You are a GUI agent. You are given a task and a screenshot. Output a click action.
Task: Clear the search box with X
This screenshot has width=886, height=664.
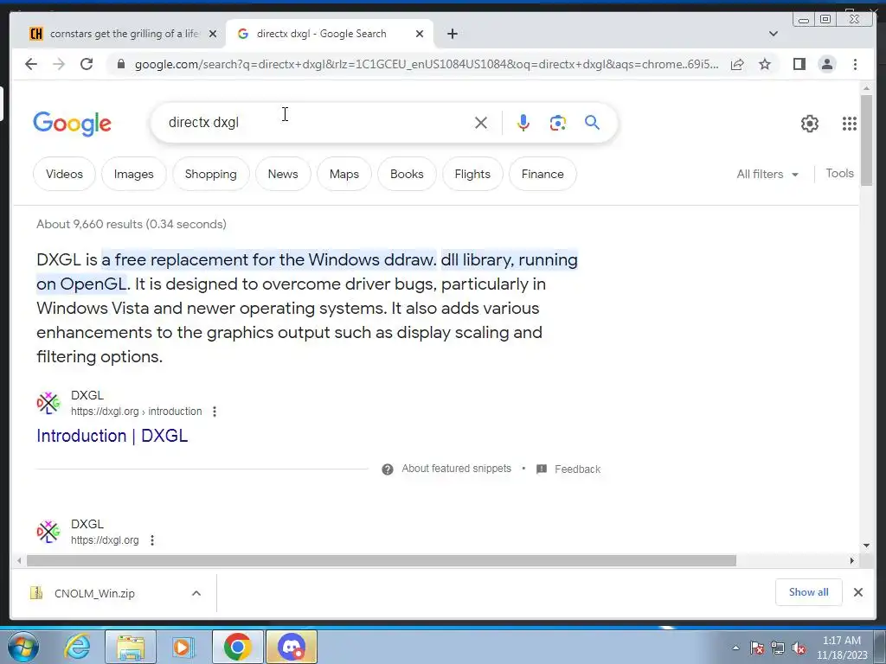[481, 123]
